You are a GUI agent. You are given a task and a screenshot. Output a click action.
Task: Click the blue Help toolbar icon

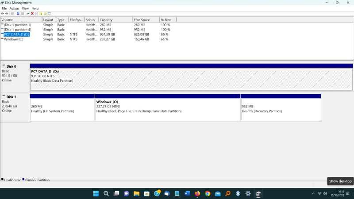click(x=18, y=14)
